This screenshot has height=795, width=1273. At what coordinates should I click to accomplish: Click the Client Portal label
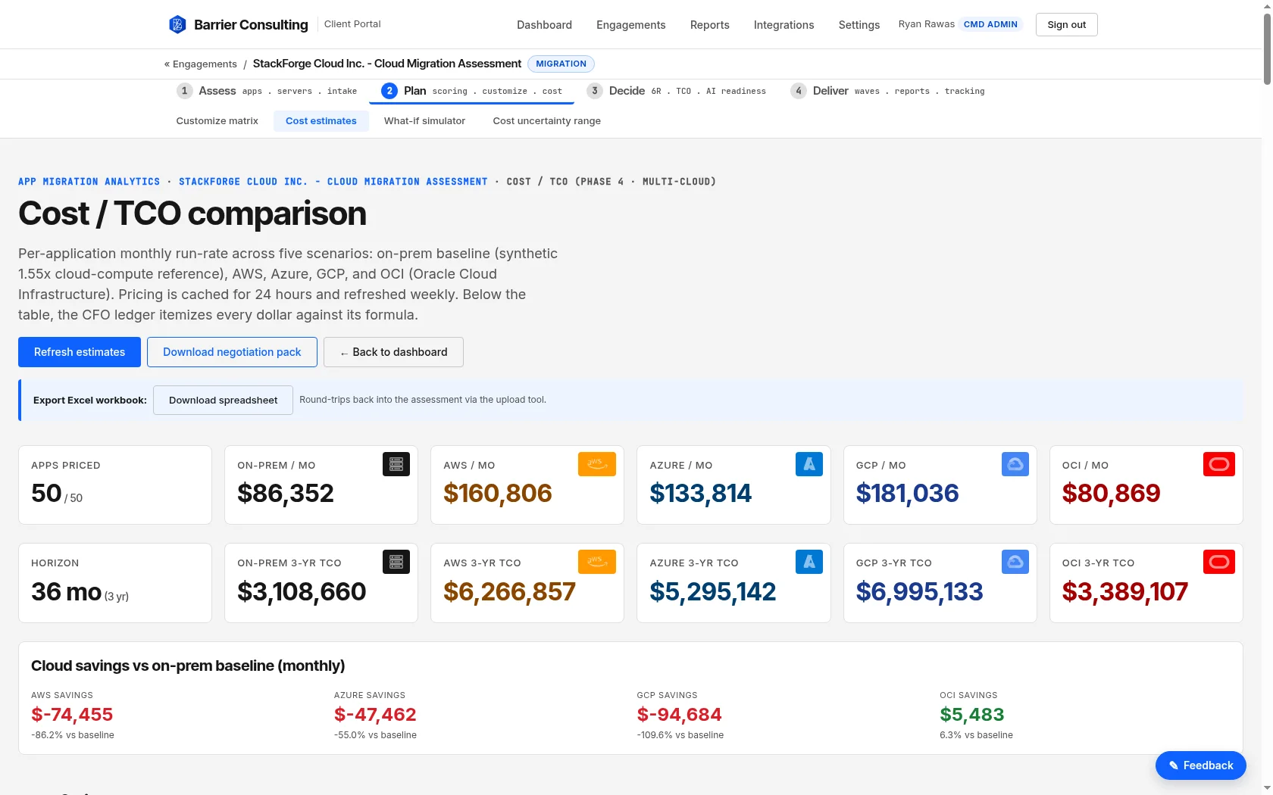coord(352,24)
